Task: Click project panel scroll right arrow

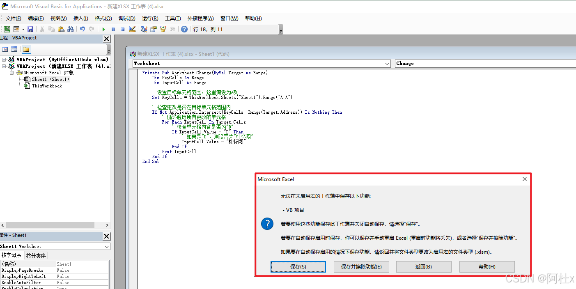Action: [107, 225]
